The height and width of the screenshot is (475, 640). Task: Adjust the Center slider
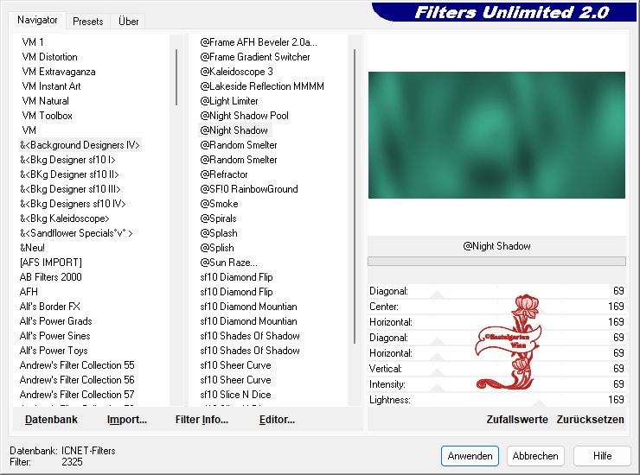[496, 307]
